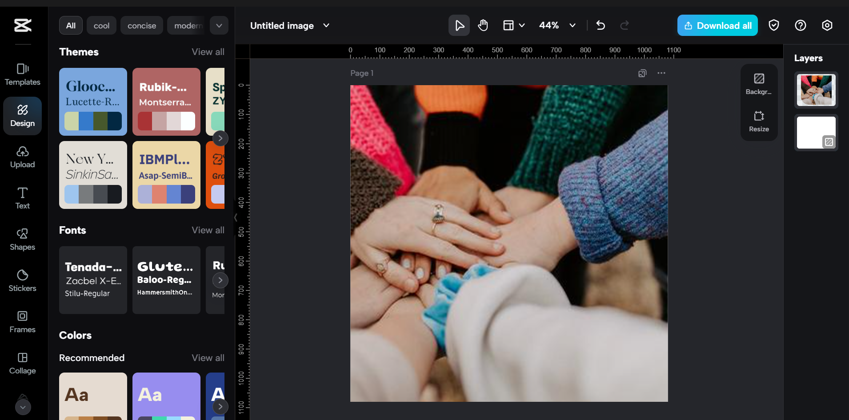Screen dimensions: 849x420
Task: Click the Undo arrow in the toolbar
Action: (601, 25)
